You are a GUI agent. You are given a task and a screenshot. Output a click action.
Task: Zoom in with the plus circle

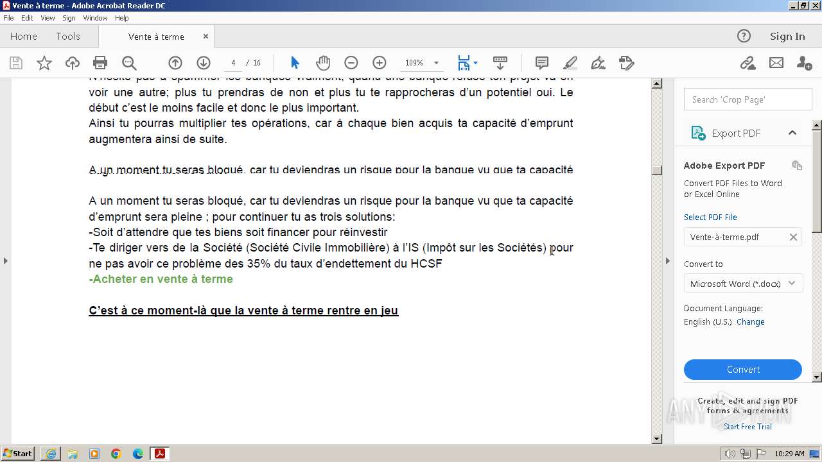click(x=380, y=63)
